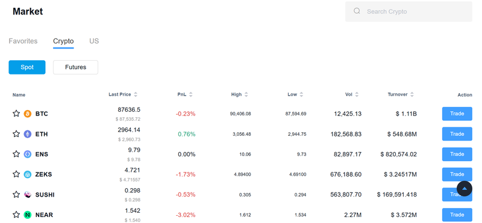Trade ETH using its Trade button
This screenshot has height=223, width=482.
457,134
